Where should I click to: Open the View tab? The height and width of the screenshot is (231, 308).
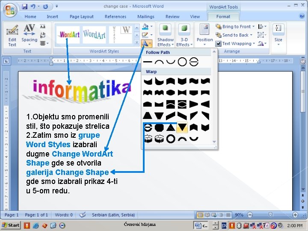[195, 17]
